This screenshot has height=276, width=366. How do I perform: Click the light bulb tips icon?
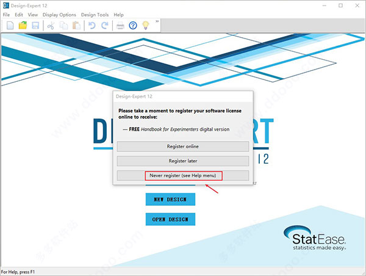point(146,25)
